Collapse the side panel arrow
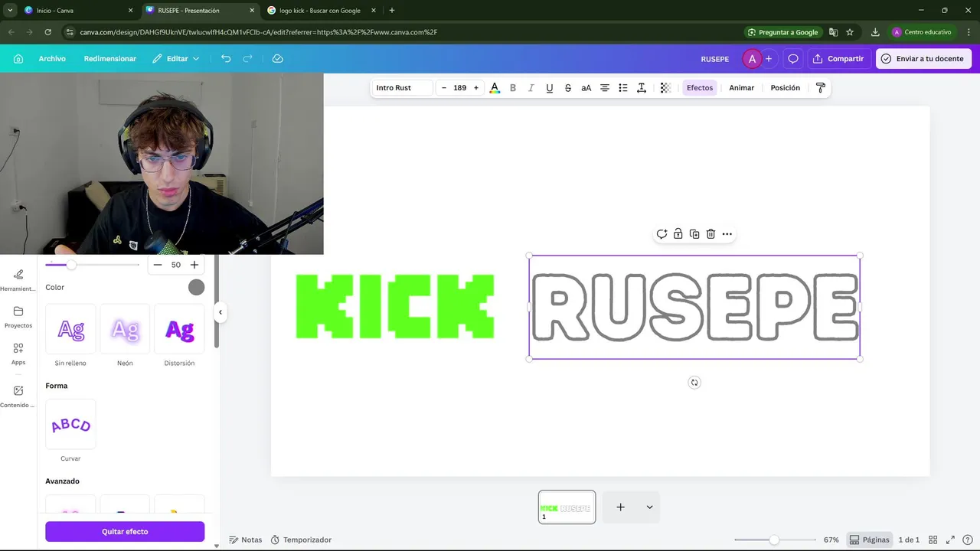The image size is (980, 551). [220, 312]
